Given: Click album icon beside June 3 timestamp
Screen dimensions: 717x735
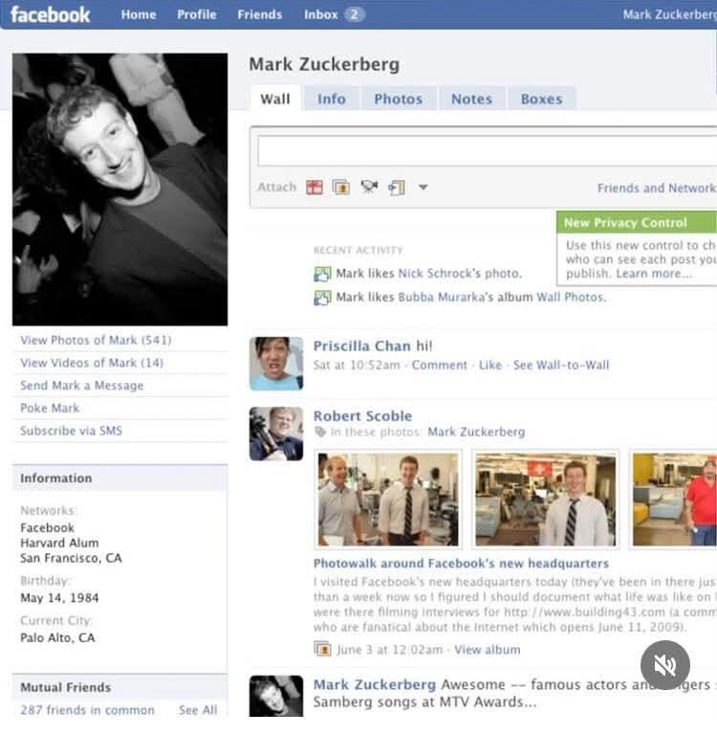Looking at the screenshot, I should [x=322, y=649].
